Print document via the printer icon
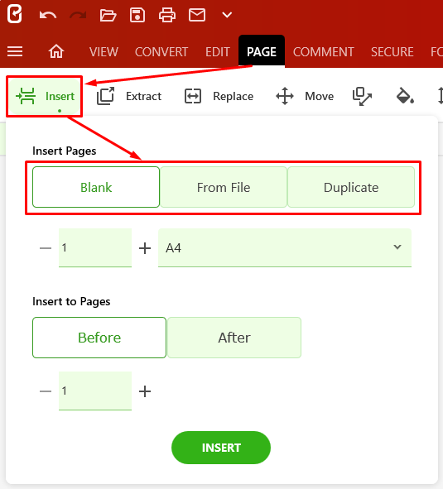This screenshot has height=489, width=443. tap(167, 15)
